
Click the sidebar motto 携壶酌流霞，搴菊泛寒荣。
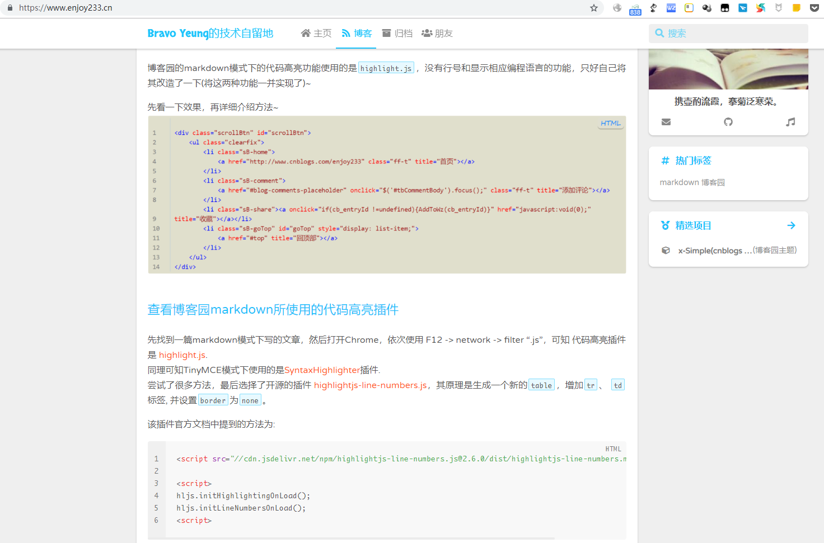(x=728, y=102)
